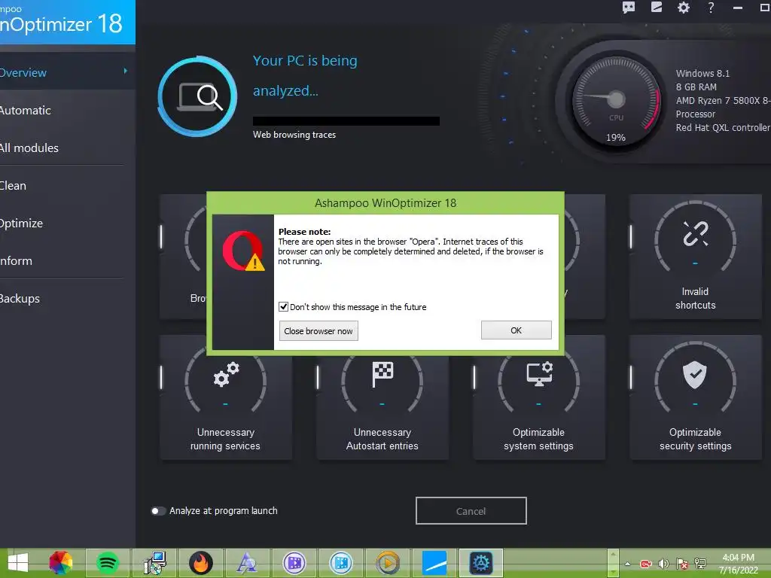Open the flame icon taskbar app
The image size is (771, 578).
point(200,563)
